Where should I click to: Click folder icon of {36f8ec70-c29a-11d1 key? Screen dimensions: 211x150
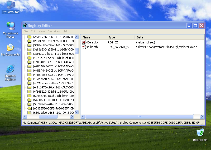29,45
